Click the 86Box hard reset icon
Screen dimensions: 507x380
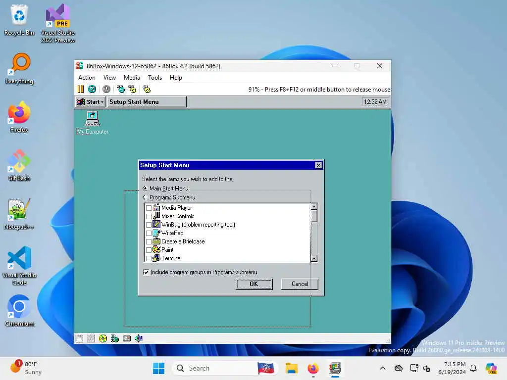(x=92, y=89)
